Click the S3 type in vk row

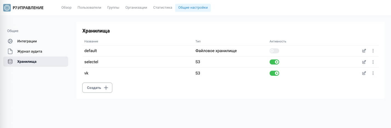pyautogui.click(x=198, y=73)
